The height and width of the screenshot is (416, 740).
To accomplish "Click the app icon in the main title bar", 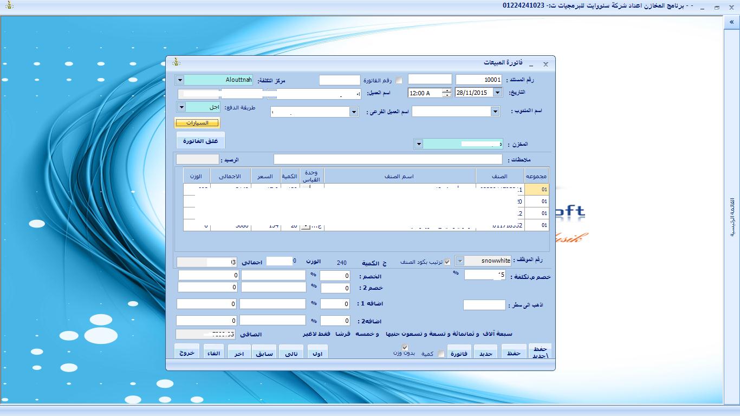I will coord(9,5).
